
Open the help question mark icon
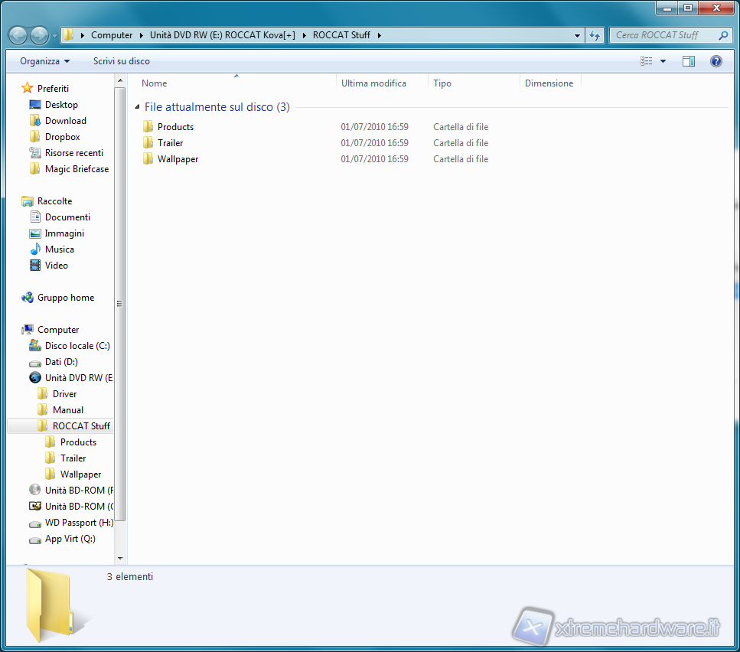716,61
